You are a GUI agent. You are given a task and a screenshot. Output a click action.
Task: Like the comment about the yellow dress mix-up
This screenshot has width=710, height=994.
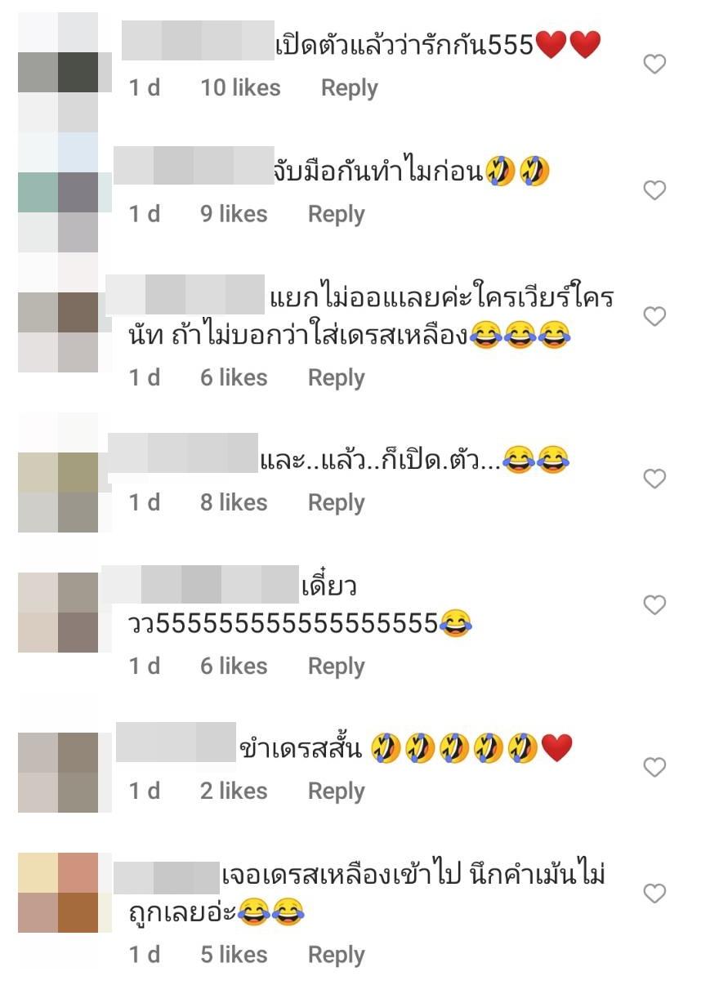[654, 316]
